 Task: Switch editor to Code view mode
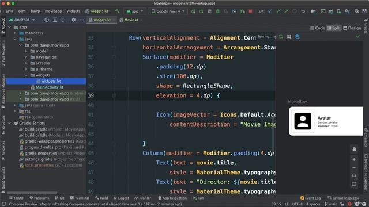click(x=318, y=28)
